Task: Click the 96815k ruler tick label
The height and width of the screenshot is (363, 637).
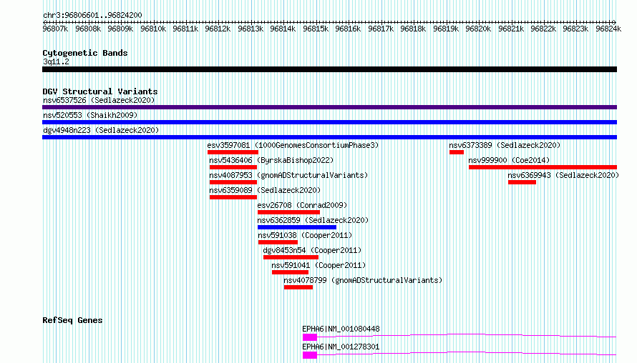Action: 316,29
